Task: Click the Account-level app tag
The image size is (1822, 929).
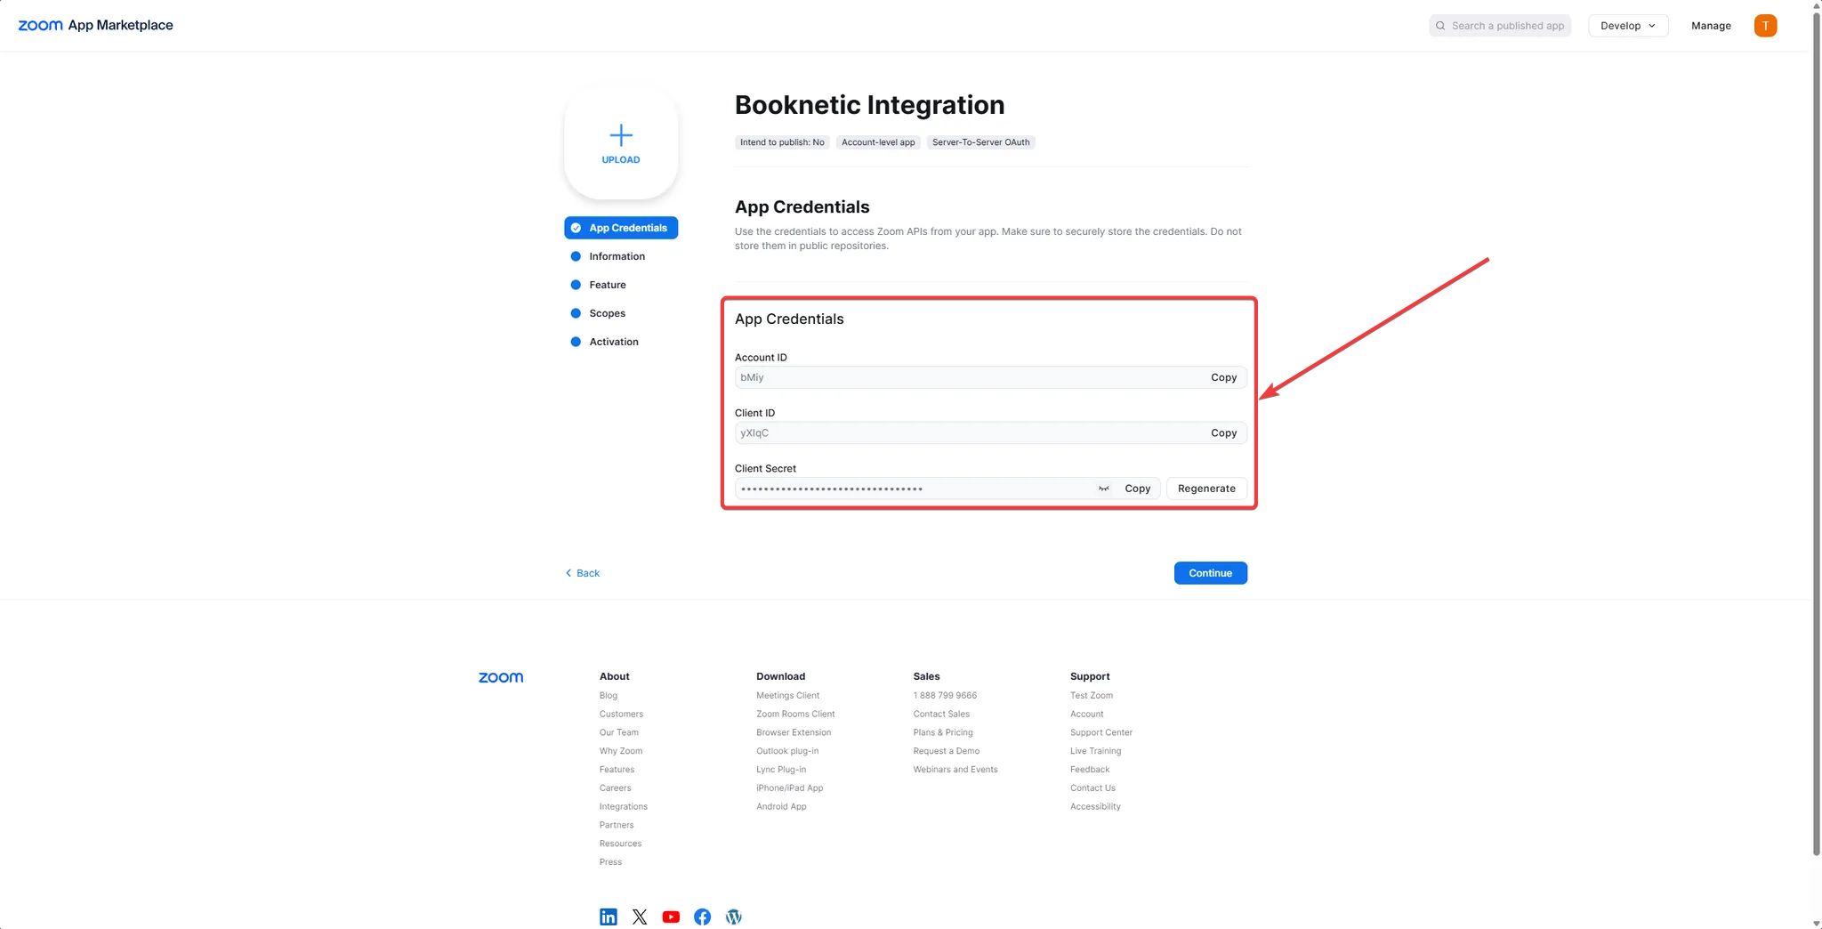Action: coord(878,142)
